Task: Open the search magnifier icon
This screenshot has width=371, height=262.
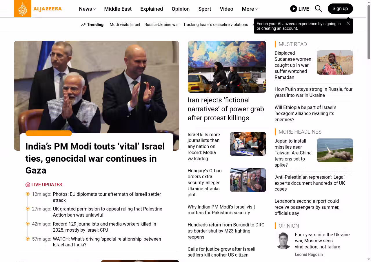Action: pyautogui.click(x=318, y=9)
